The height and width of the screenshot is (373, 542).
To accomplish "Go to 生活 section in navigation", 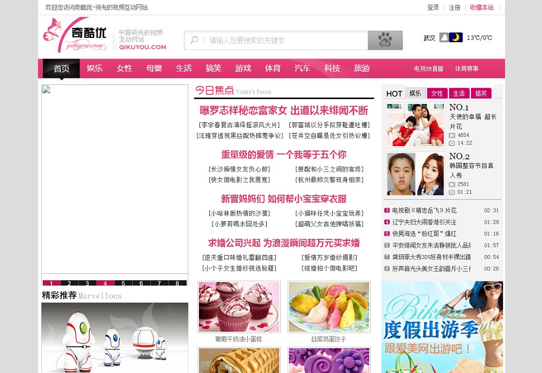I will (184, 68).
